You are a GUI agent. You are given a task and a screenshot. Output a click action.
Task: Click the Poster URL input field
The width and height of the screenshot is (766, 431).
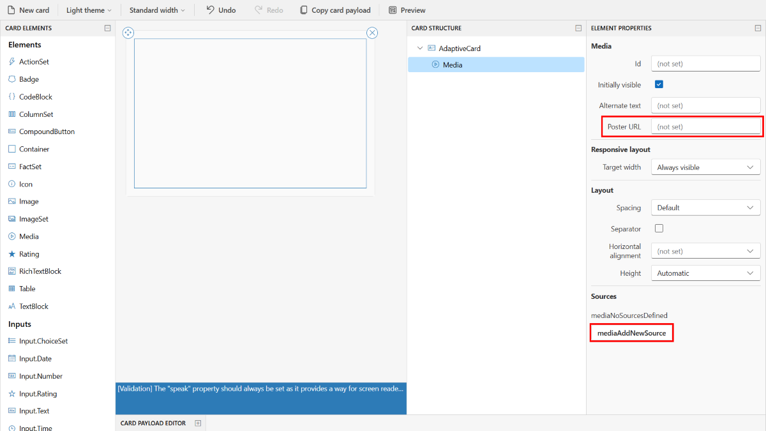point(705,126)
